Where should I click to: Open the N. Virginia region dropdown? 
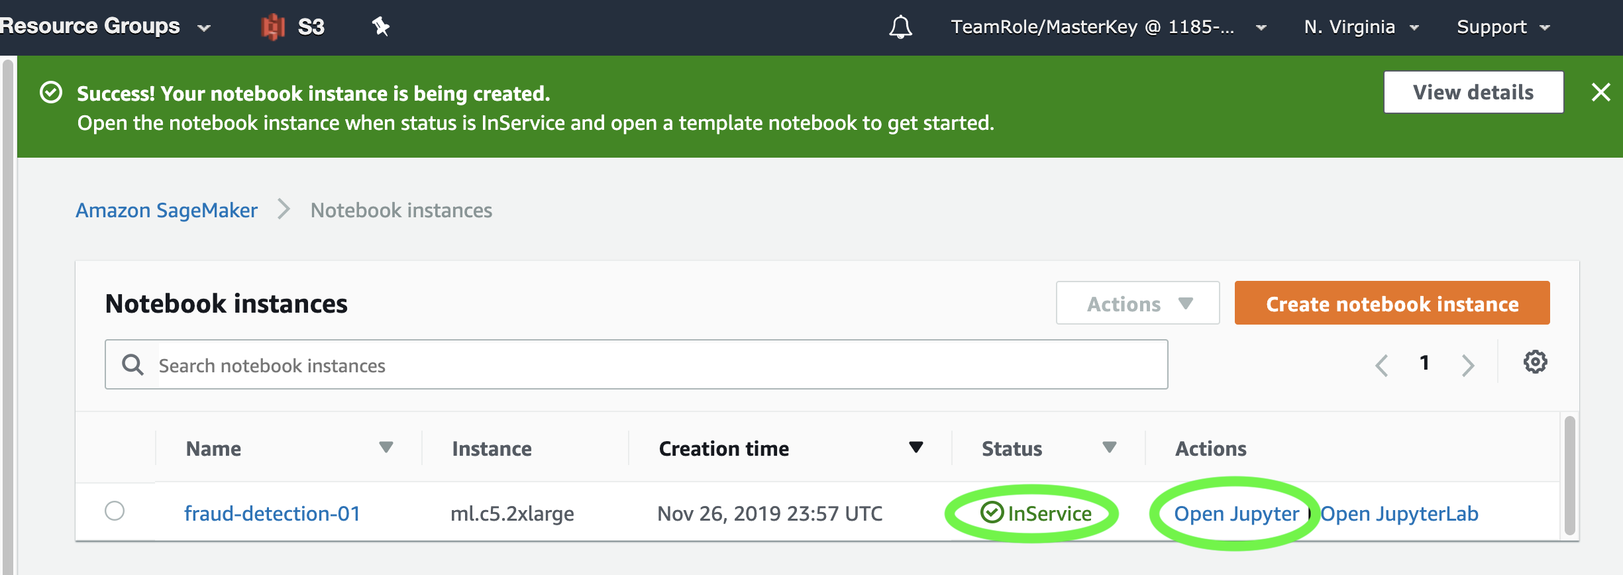(1361, 27)
